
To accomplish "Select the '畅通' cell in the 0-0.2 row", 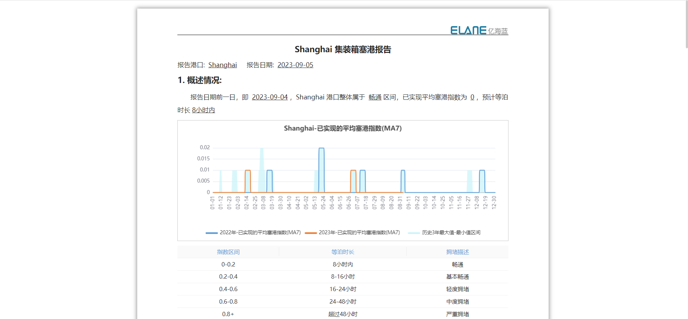I will [458, 264].
